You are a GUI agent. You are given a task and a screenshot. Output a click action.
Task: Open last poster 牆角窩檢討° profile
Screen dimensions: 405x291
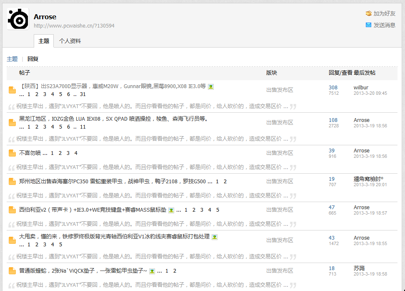(369, 179)
